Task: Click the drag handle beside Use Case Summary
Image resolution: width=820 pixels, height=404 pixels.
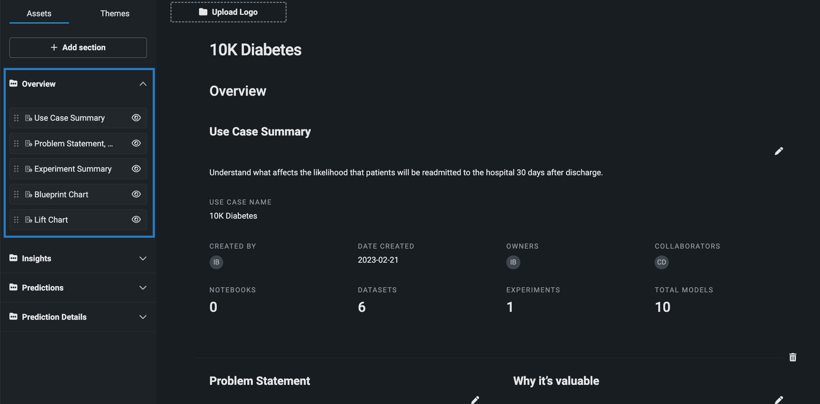Action: (x=16, y=118)
